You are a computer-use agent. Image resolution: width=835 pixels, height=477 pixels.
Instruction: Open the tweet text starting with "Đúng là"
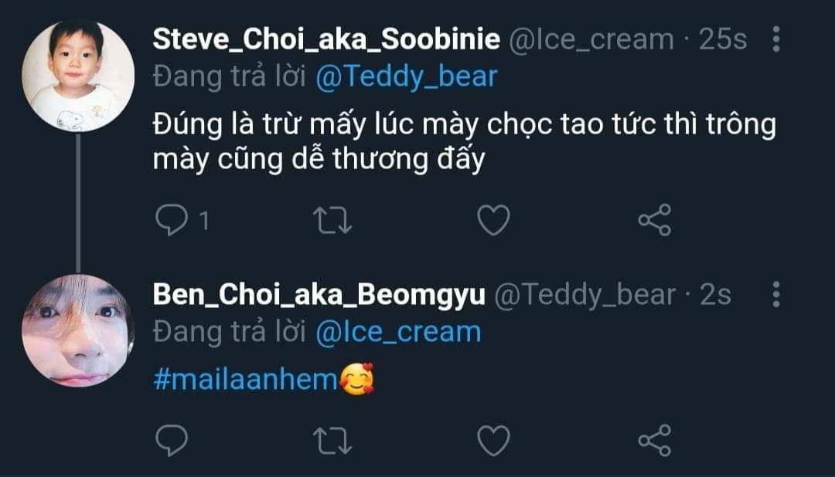coord(462,143)
